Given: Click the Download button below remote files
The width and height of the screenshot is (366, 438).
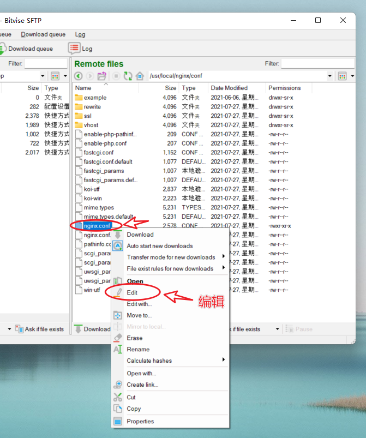Looking at the screenshot, I should [x=93, y=329].
